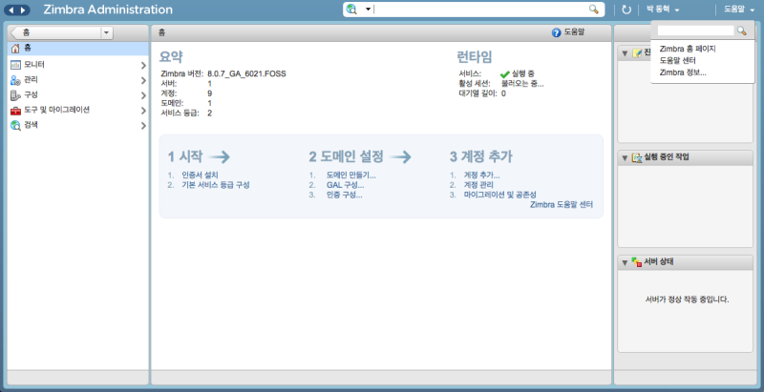The image size is (764, 392).
Task: Click the 구성 server settings icon
Action: [15, 95]
